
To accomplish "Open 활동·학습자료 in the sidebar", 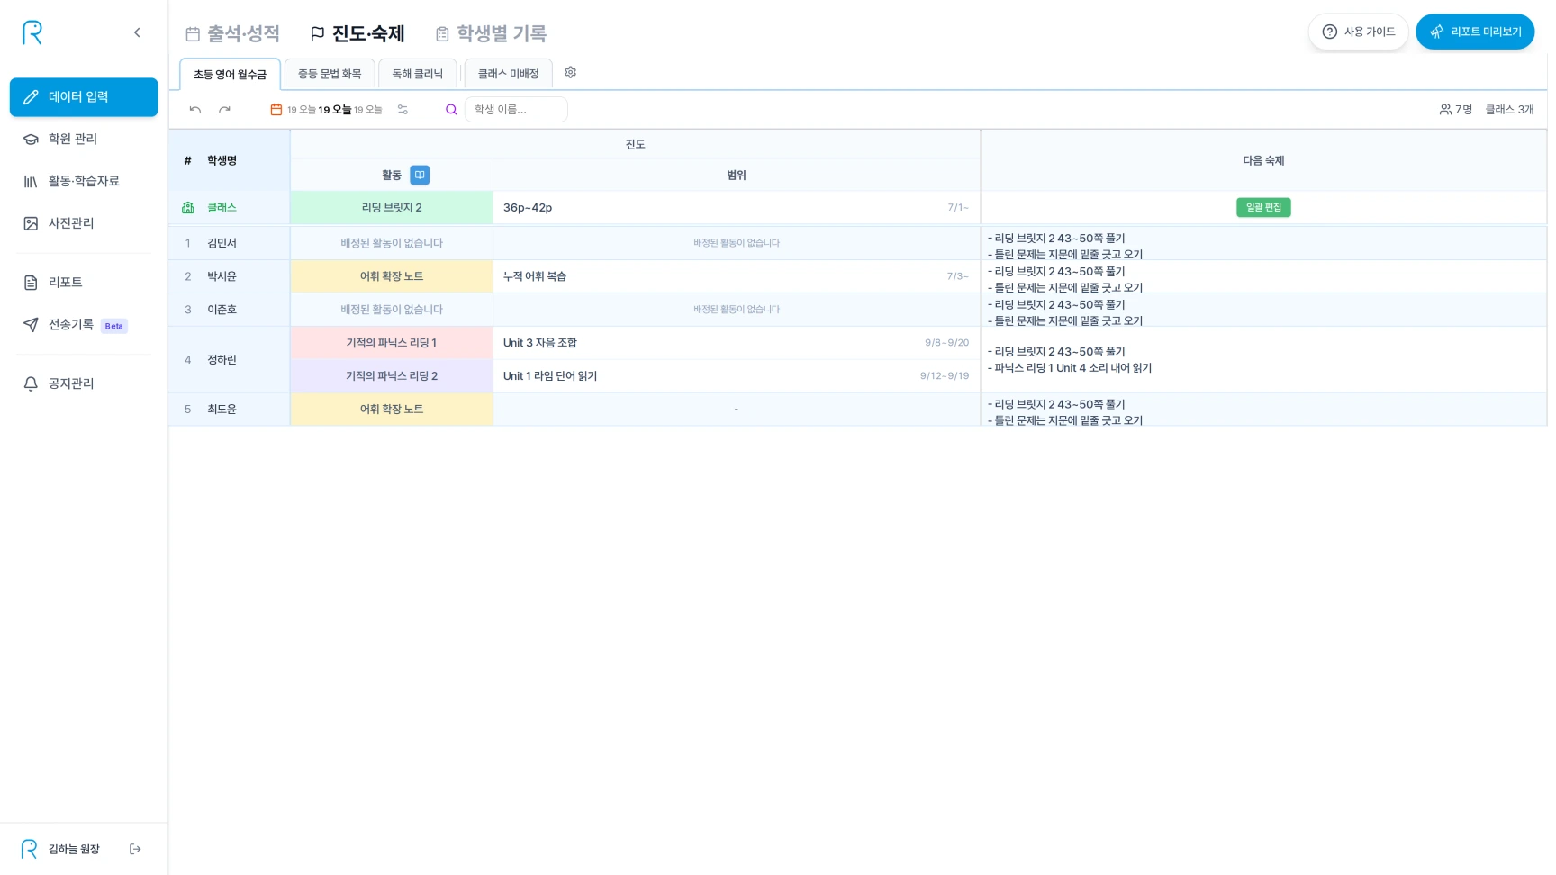I will (x=84, y=181).
